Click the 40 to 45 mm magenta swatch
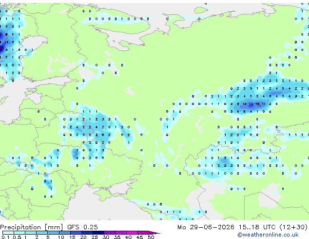Screen dimensions: 309x239 click(132, 233)
